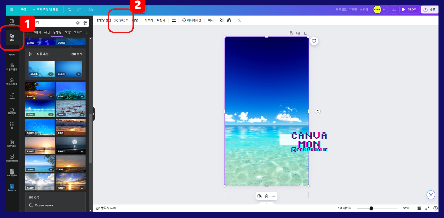Open the 발표자 노트 presenter notes
The height and width of the screenshot is (218, 444).
106,208
